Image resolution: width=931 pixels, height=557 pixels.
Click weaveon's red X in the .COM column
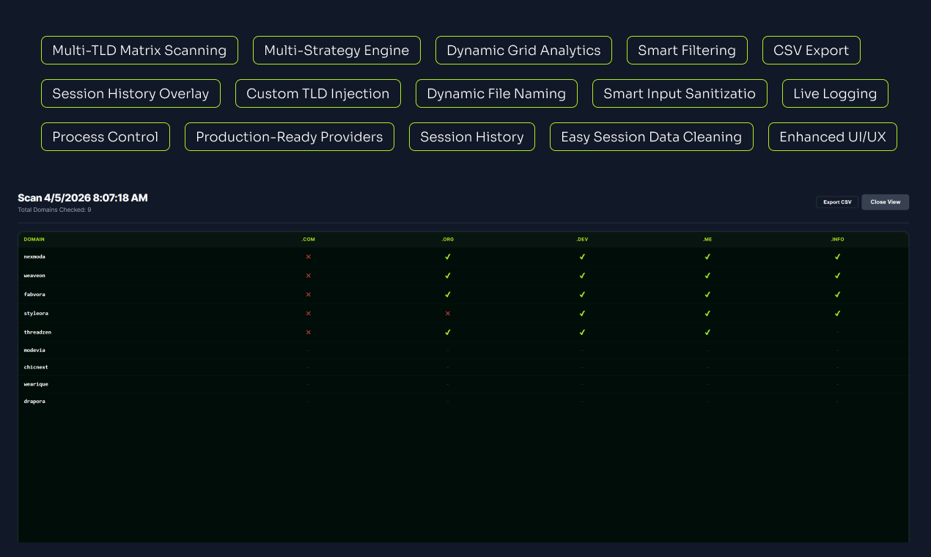(x=308, y=276)
